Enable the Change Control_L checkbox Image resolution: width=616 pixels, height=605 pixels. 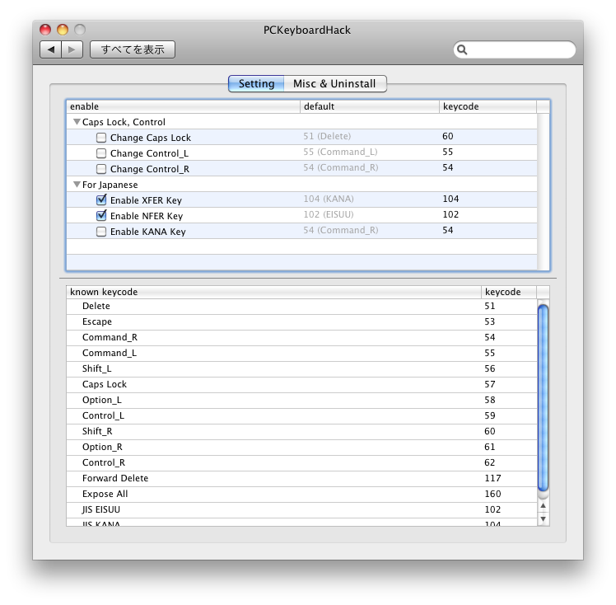point(101,153)
